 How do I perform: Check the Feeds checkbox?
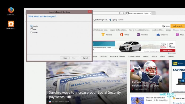31,29
